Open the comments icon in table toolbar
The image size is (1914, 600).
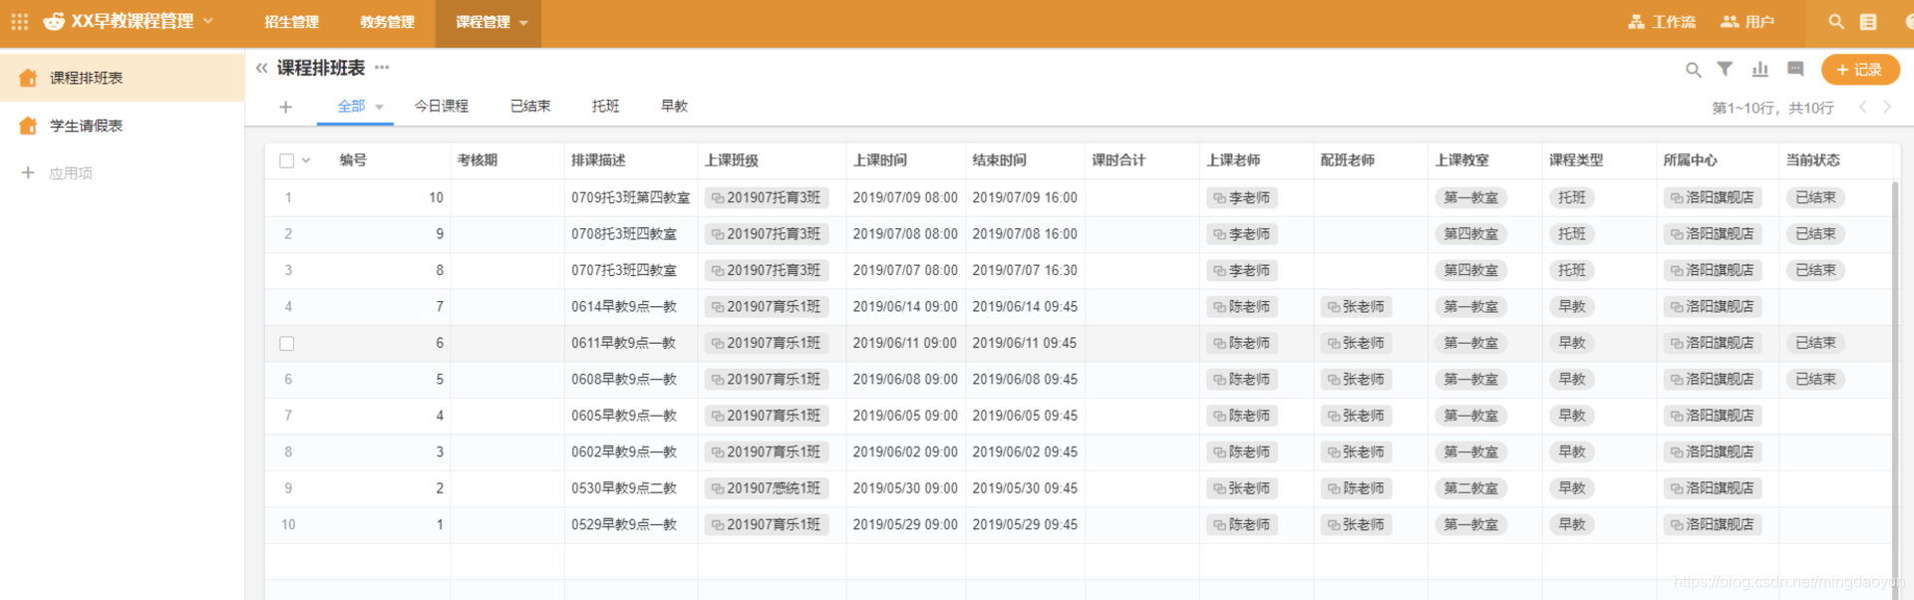(x=1795, y=69)
